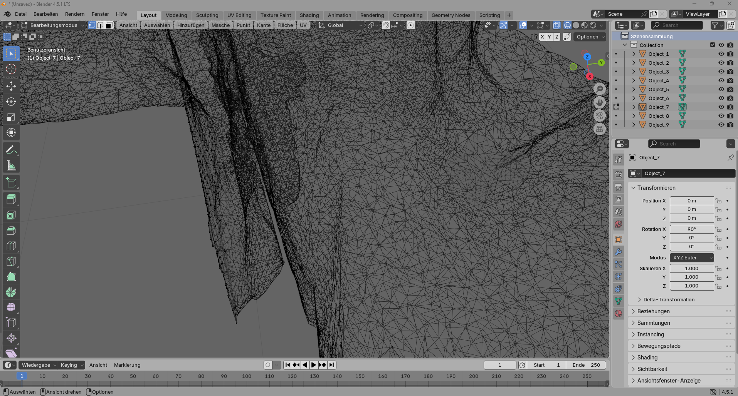
Task: Select the Rotate tool in the toolbar
Action: (x=11, y=102)
